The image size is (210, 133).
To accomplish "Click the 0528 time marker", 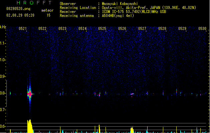I will [162, 29].
